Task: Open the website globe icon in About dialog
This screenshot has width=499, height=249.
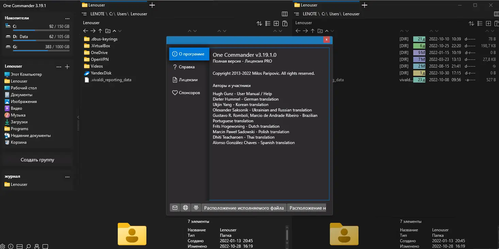Action: click(186, 208)
